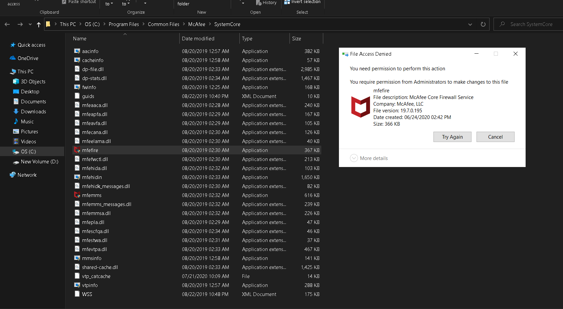Select New Volume (D:) drive icon
Screen dimensions: 563x309
click(16, 162)
